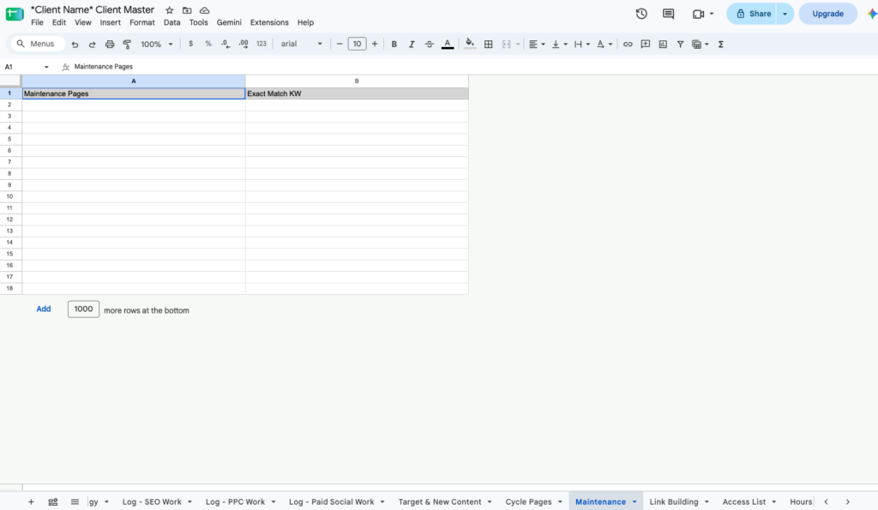
Task: Toggle bold formatting
Action: pyautogui.click(x=394, y=45)
